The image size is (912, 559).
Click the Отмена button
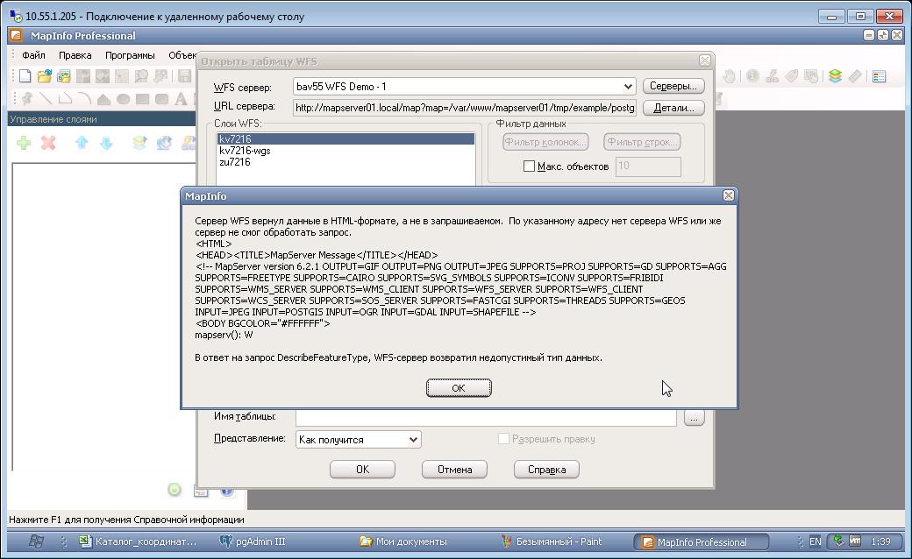point(454,469)
